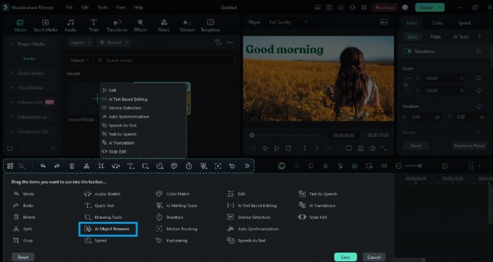Screen dimensions: 493x262
Task: Expand the toolbar overflow double-chevron
Action: tap(248, 166)
